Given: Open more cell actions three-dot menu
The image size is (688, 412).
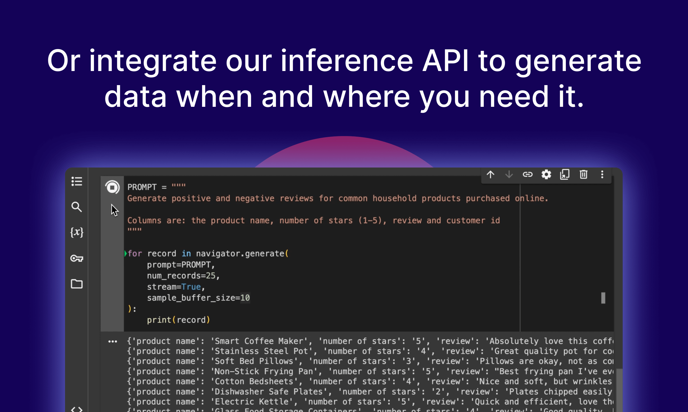Looking at the screenshot, I should point(602,175).
